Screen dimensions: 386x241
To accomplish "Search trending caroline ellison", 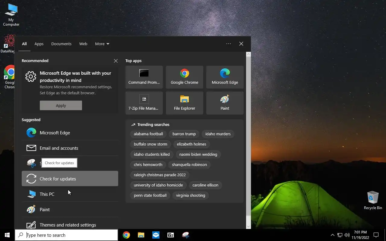I will 205,185.
